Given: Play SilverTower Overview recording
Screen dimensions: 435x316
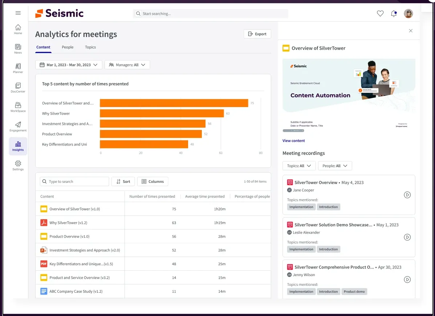Looking at the screenshot, I should [x=407, y=195].
